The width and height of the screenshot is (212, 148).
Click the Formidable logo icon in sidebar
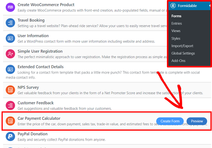tap(173, 6)
